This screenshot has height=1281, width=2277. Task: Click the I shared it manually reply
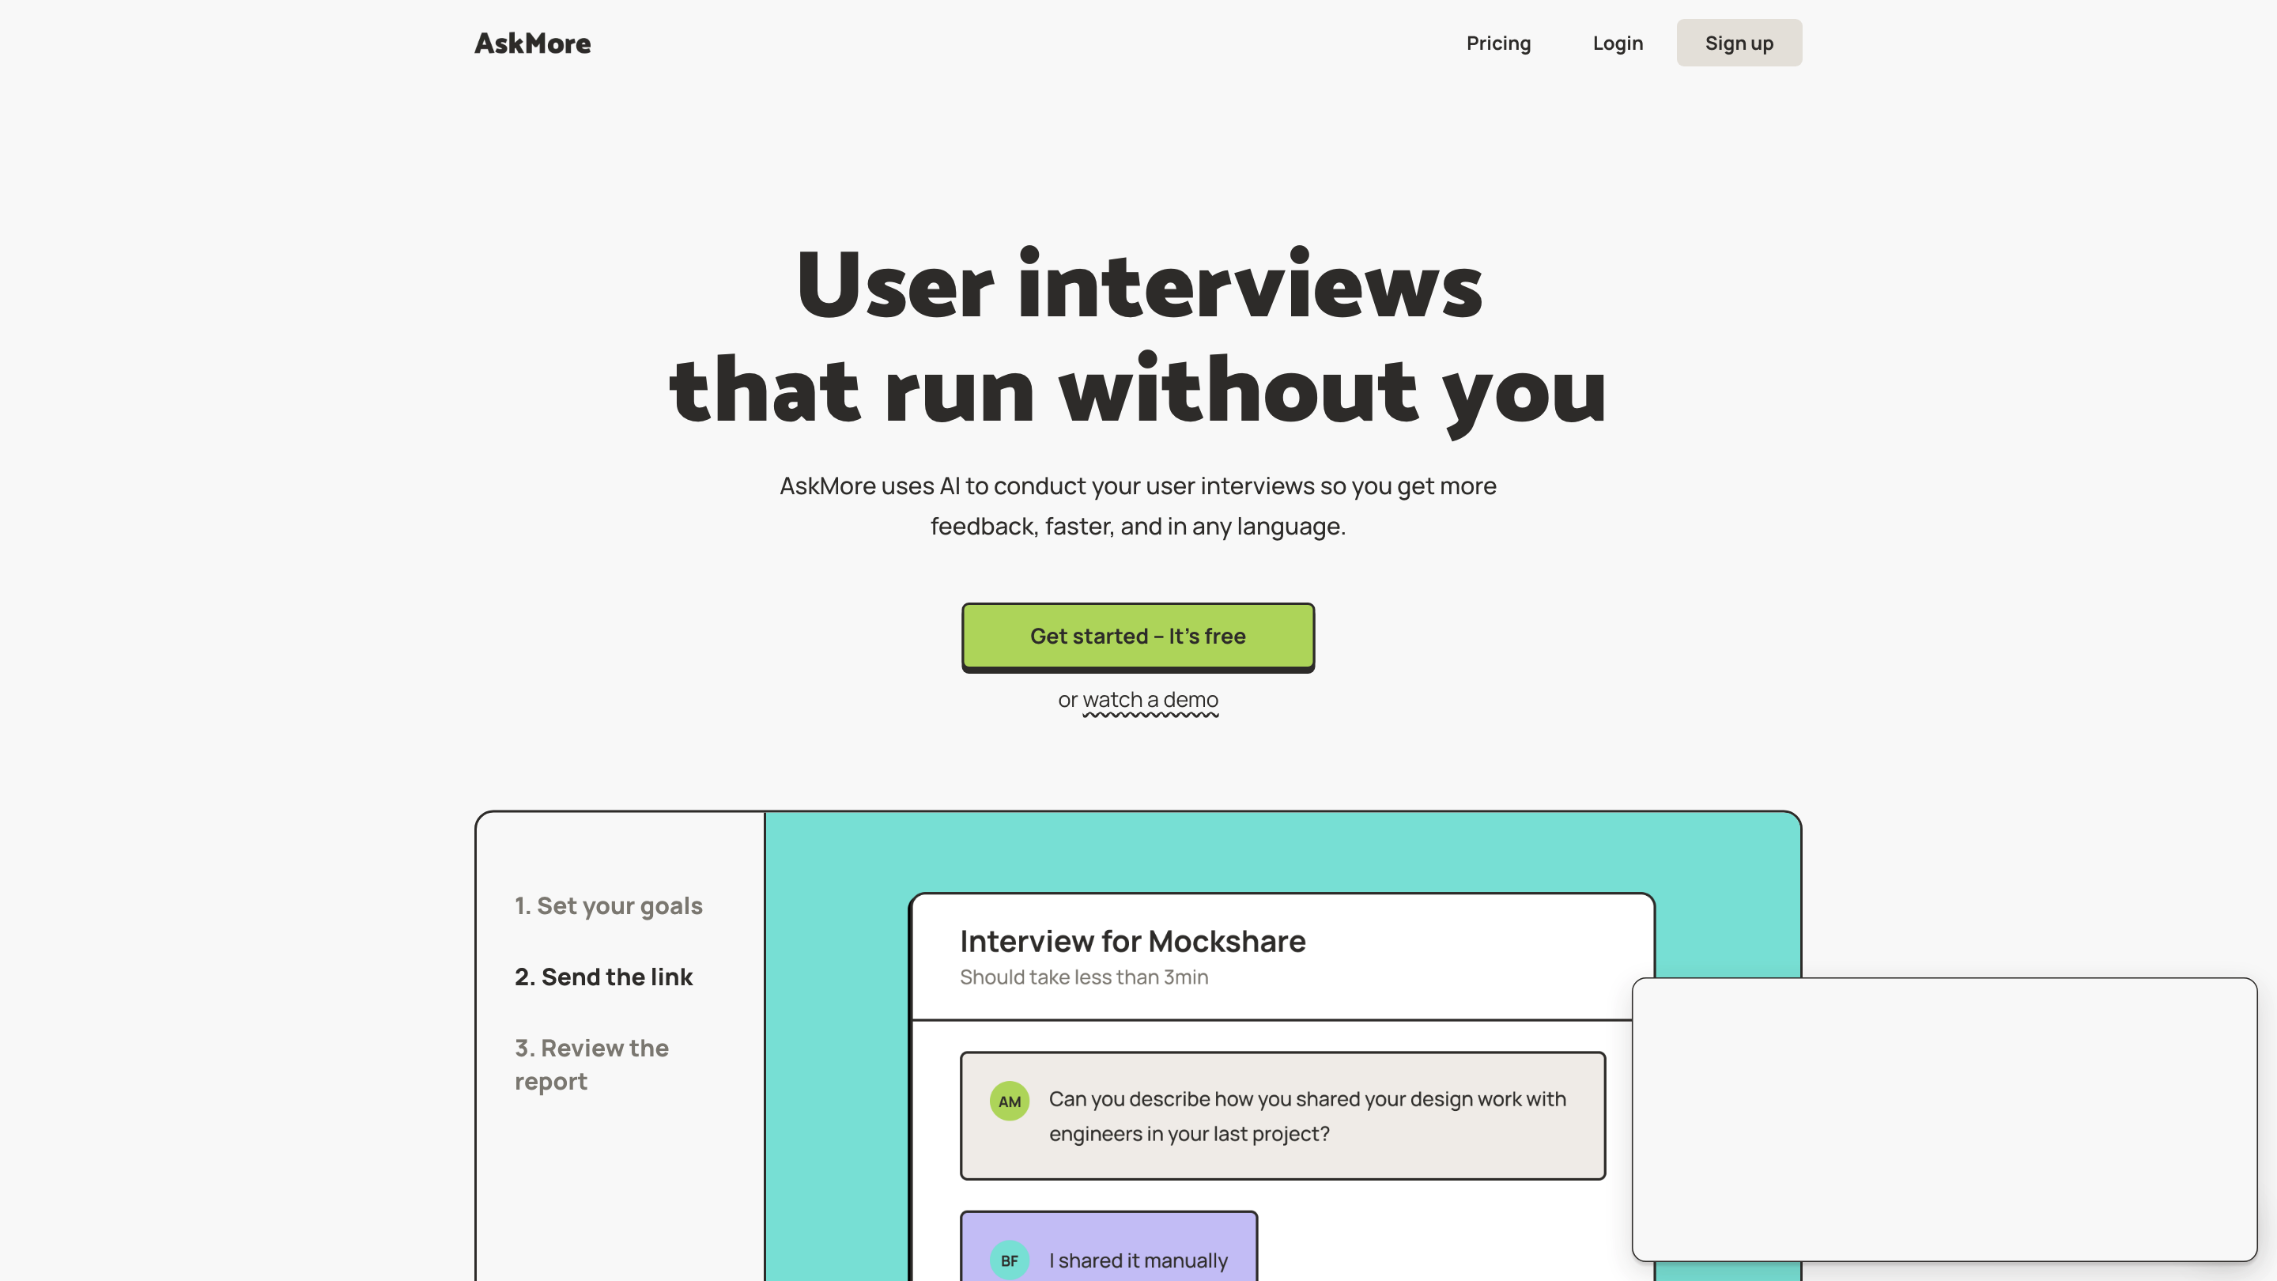[1138, 1260]
